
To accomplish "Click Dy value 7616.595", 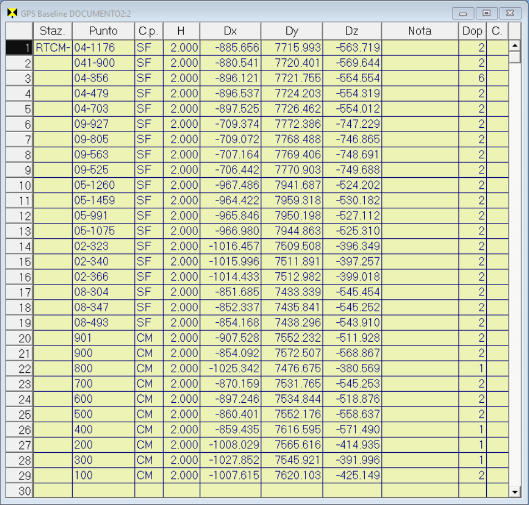I will click(292, 429).
